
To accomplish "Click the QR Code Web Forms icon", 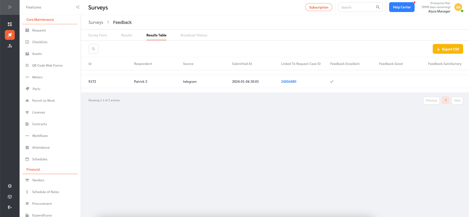I will point(27,65).
